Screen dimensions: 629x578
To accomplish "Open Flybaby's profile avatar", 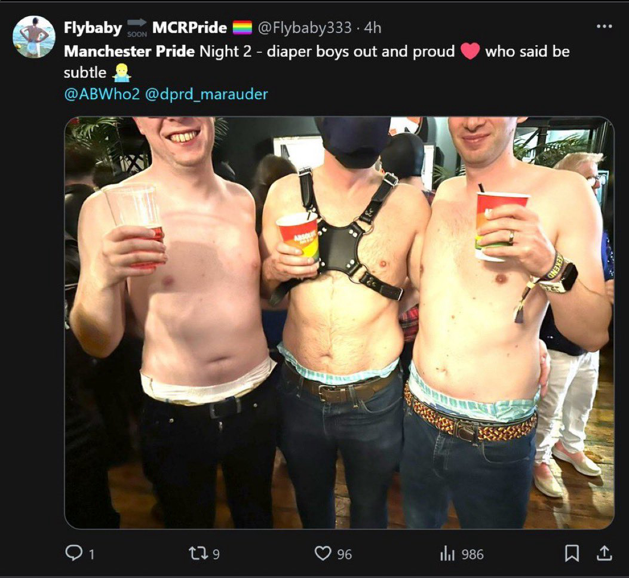I will pos(34,37).
